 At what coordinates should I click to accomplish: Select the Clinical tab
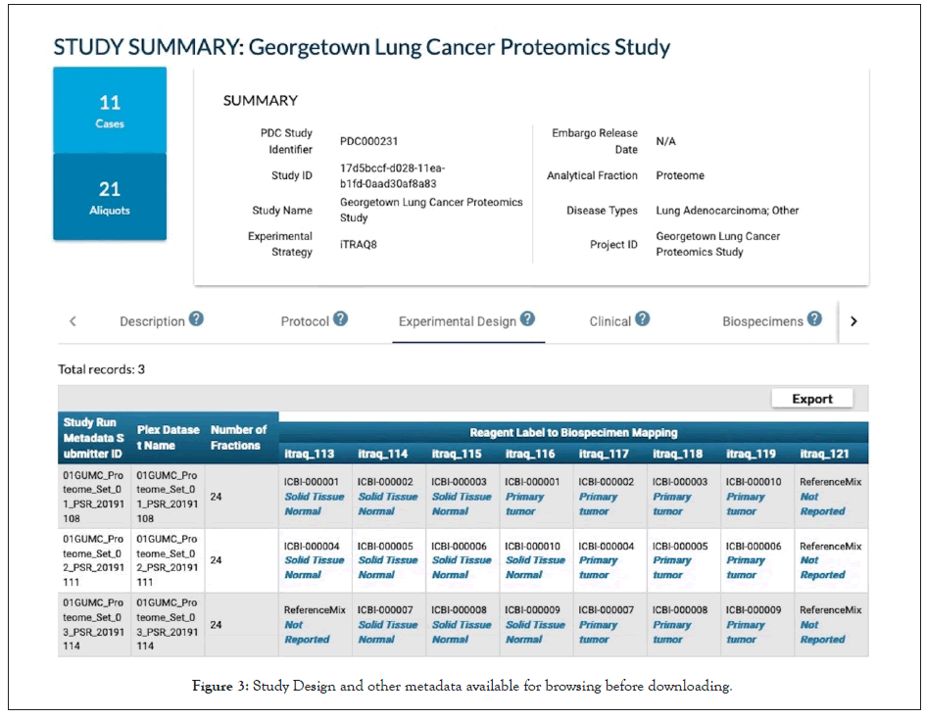point(609,321)
